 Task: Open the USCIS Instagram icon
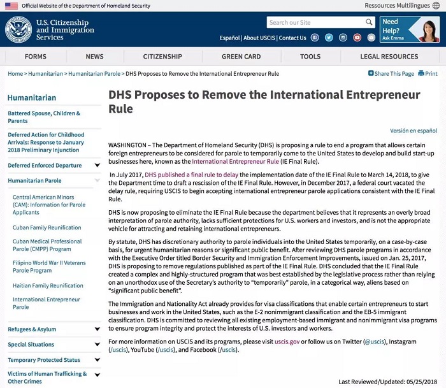[x=343, y=38]
